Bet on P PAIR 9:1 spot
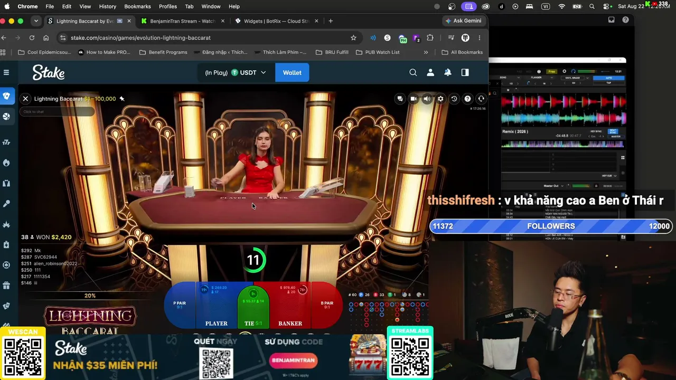 tap(180, 305)
